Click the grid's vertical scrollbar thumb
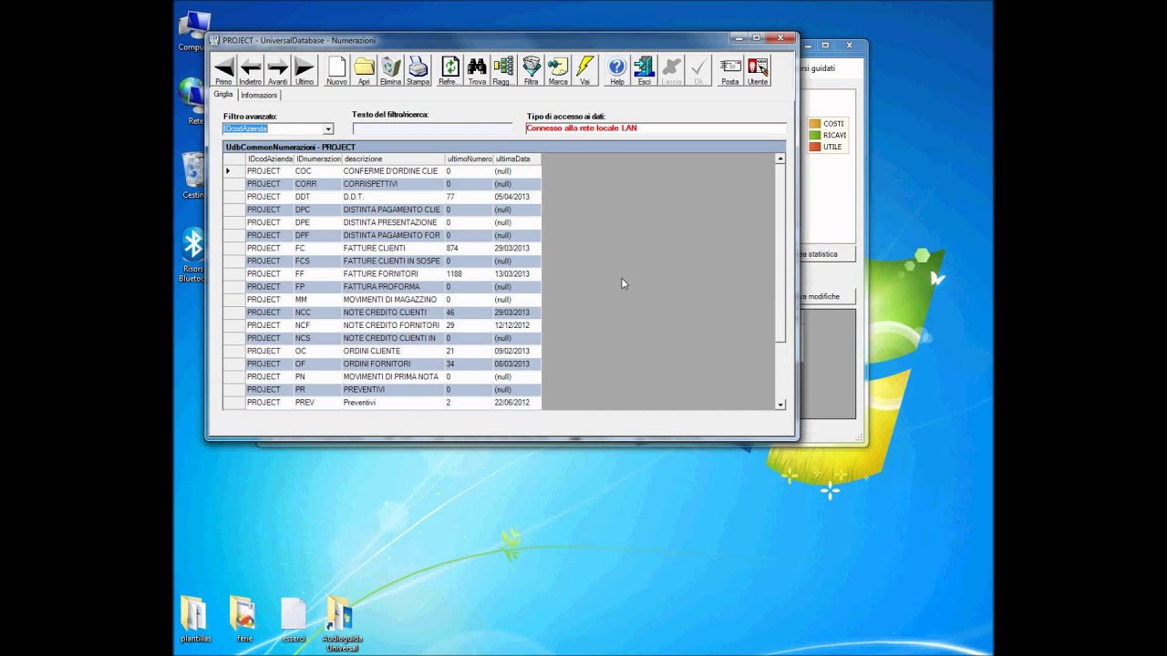Viewport: 1167px width, 656px height. click(780, 253)
